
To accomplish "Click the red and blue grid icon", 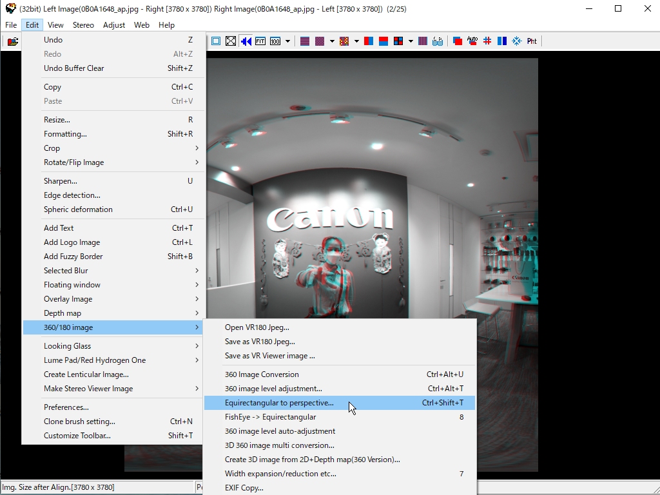I will coord(487,41).
